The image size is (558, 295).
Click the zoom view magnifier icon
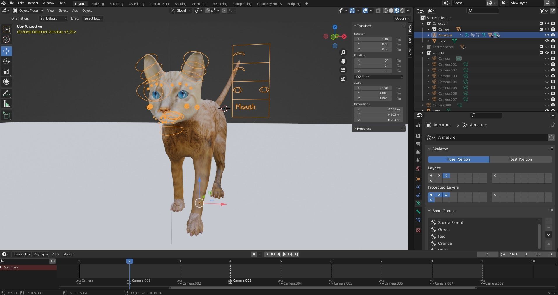tap(343, 52)
